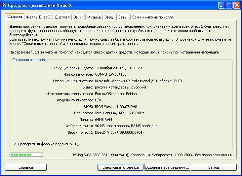This screenshot has height=176, width=242.
Task: Open the Дисплей tab
Action: point(62,17)
